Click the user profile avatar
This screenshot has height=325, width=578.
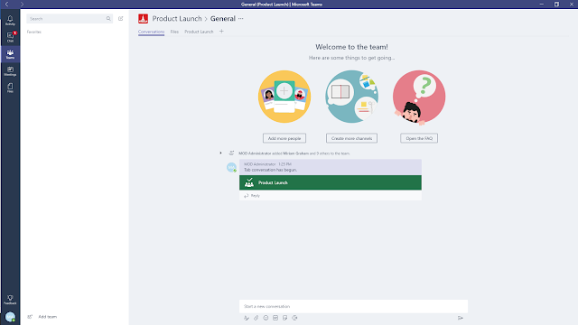click(10, 317)
